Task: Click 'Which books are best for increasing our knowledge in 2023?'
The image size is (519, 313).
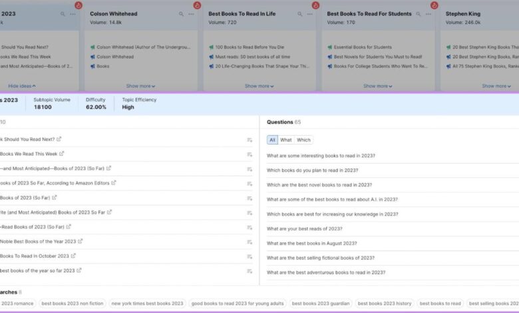Action: coord(332,214)
